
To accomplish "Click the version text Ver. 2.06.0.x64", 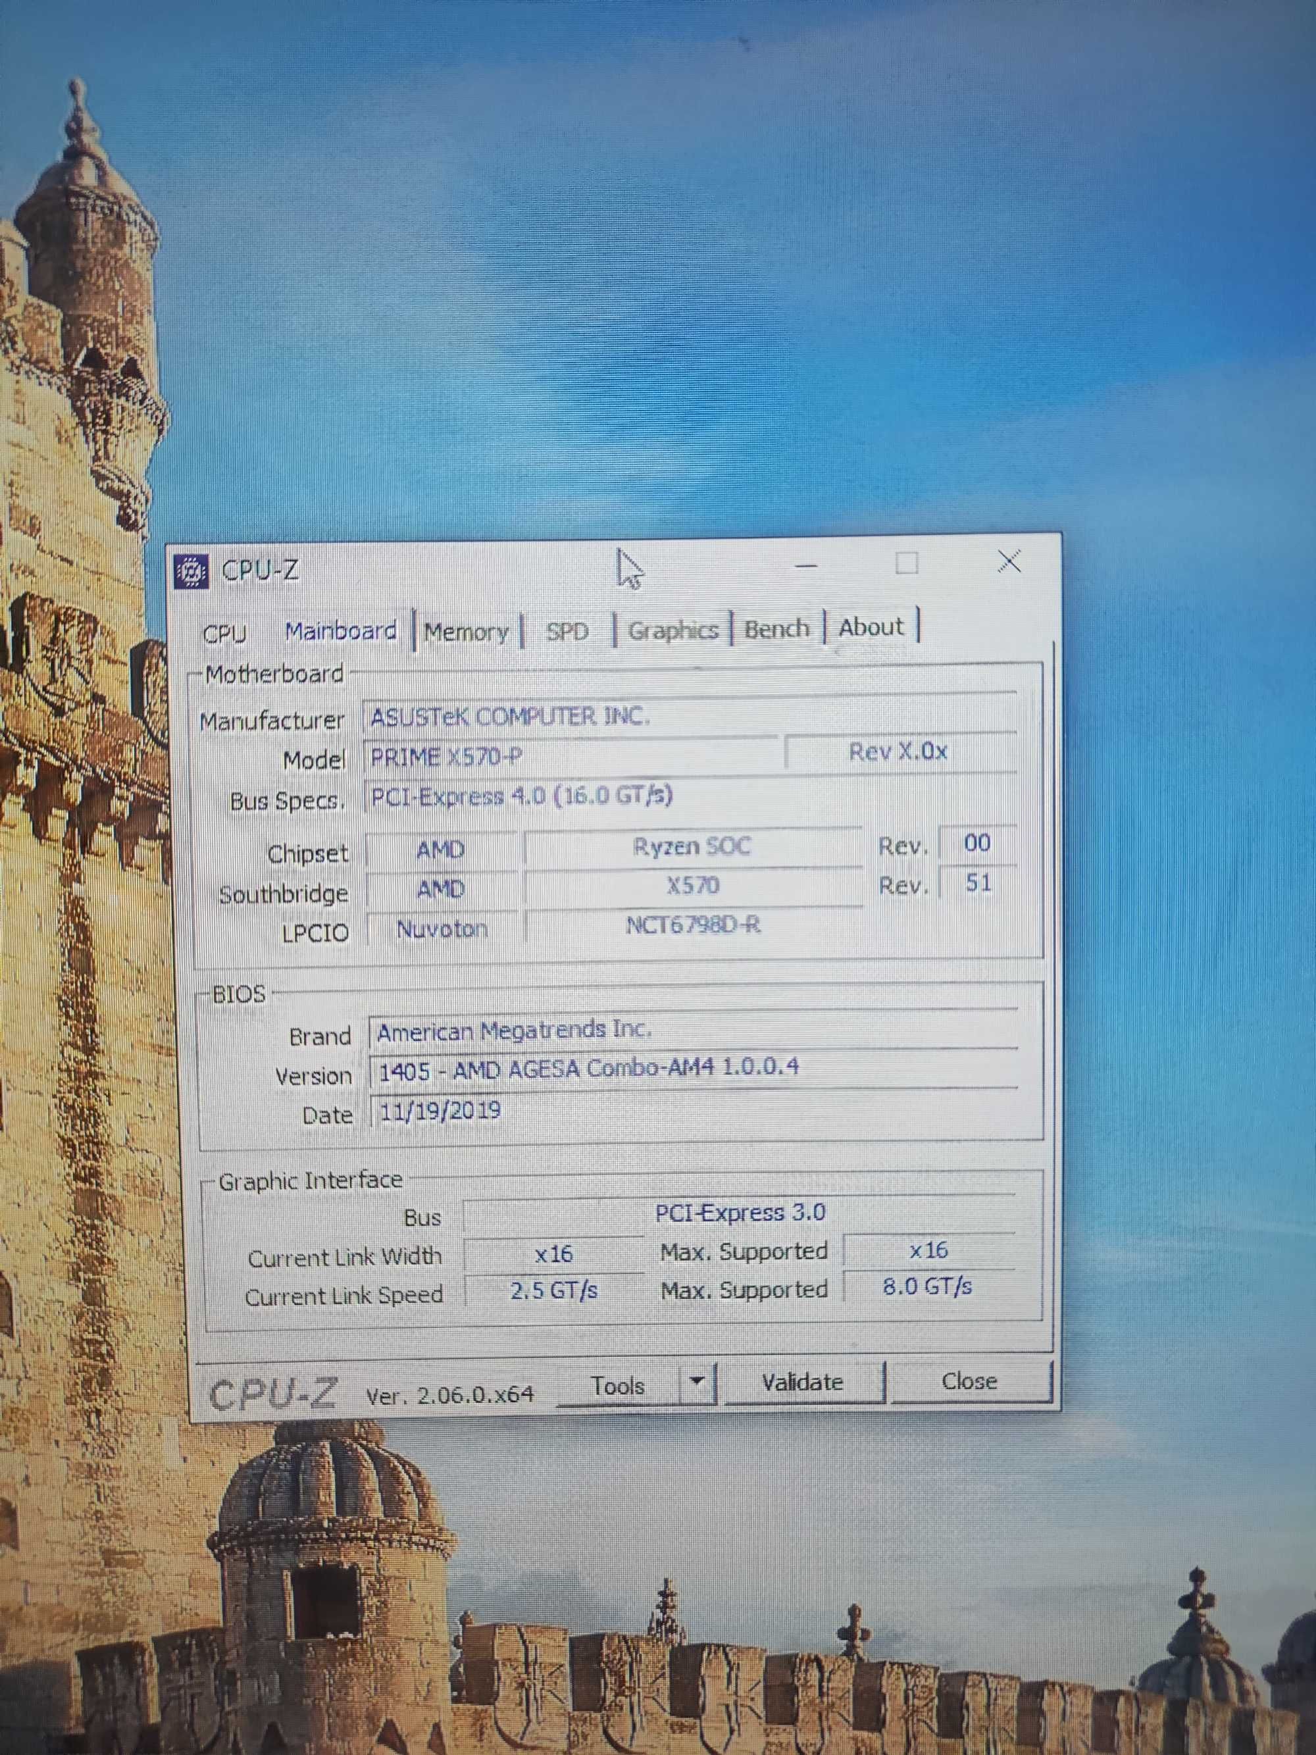I will click(450, 1395).
